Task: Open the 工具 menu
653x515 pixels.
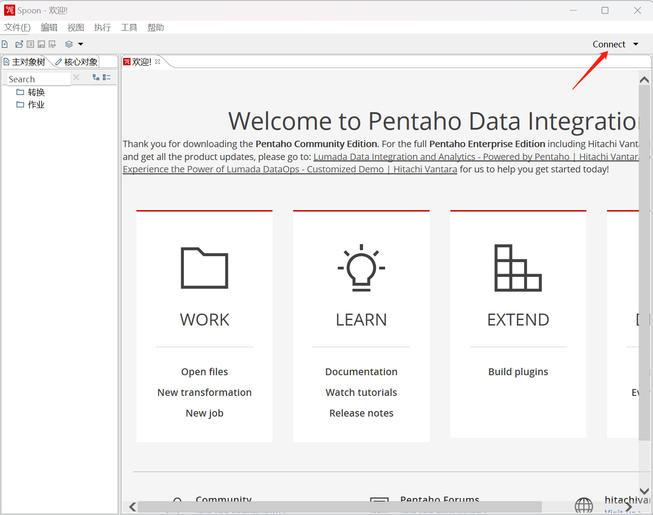Action: [129, 28]
